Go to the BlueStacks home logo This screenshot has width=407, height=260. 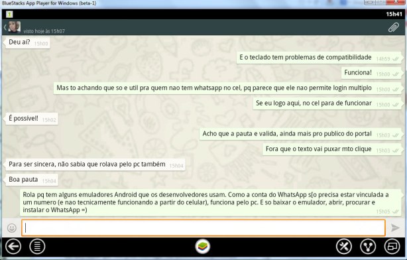tap(203, 246)
